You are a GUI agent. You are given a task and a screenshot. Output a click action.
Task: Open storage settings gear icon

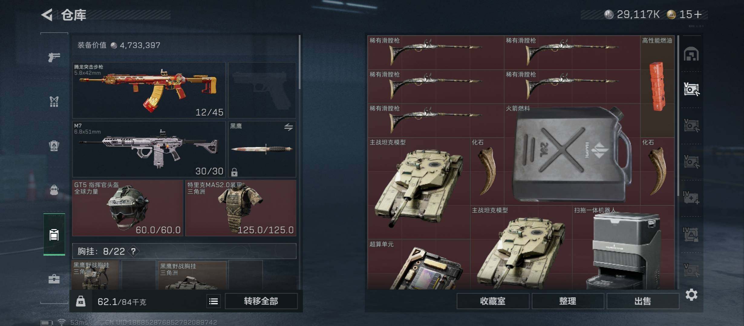(x=691, y=295)
